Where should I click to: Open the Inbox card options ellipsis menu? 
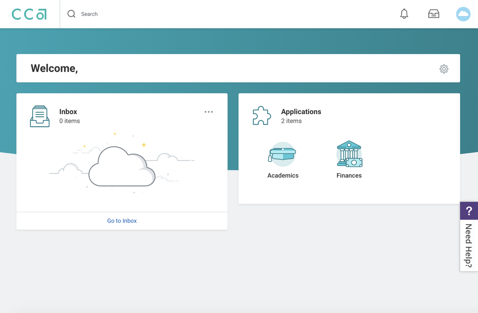tap(209, 112)
